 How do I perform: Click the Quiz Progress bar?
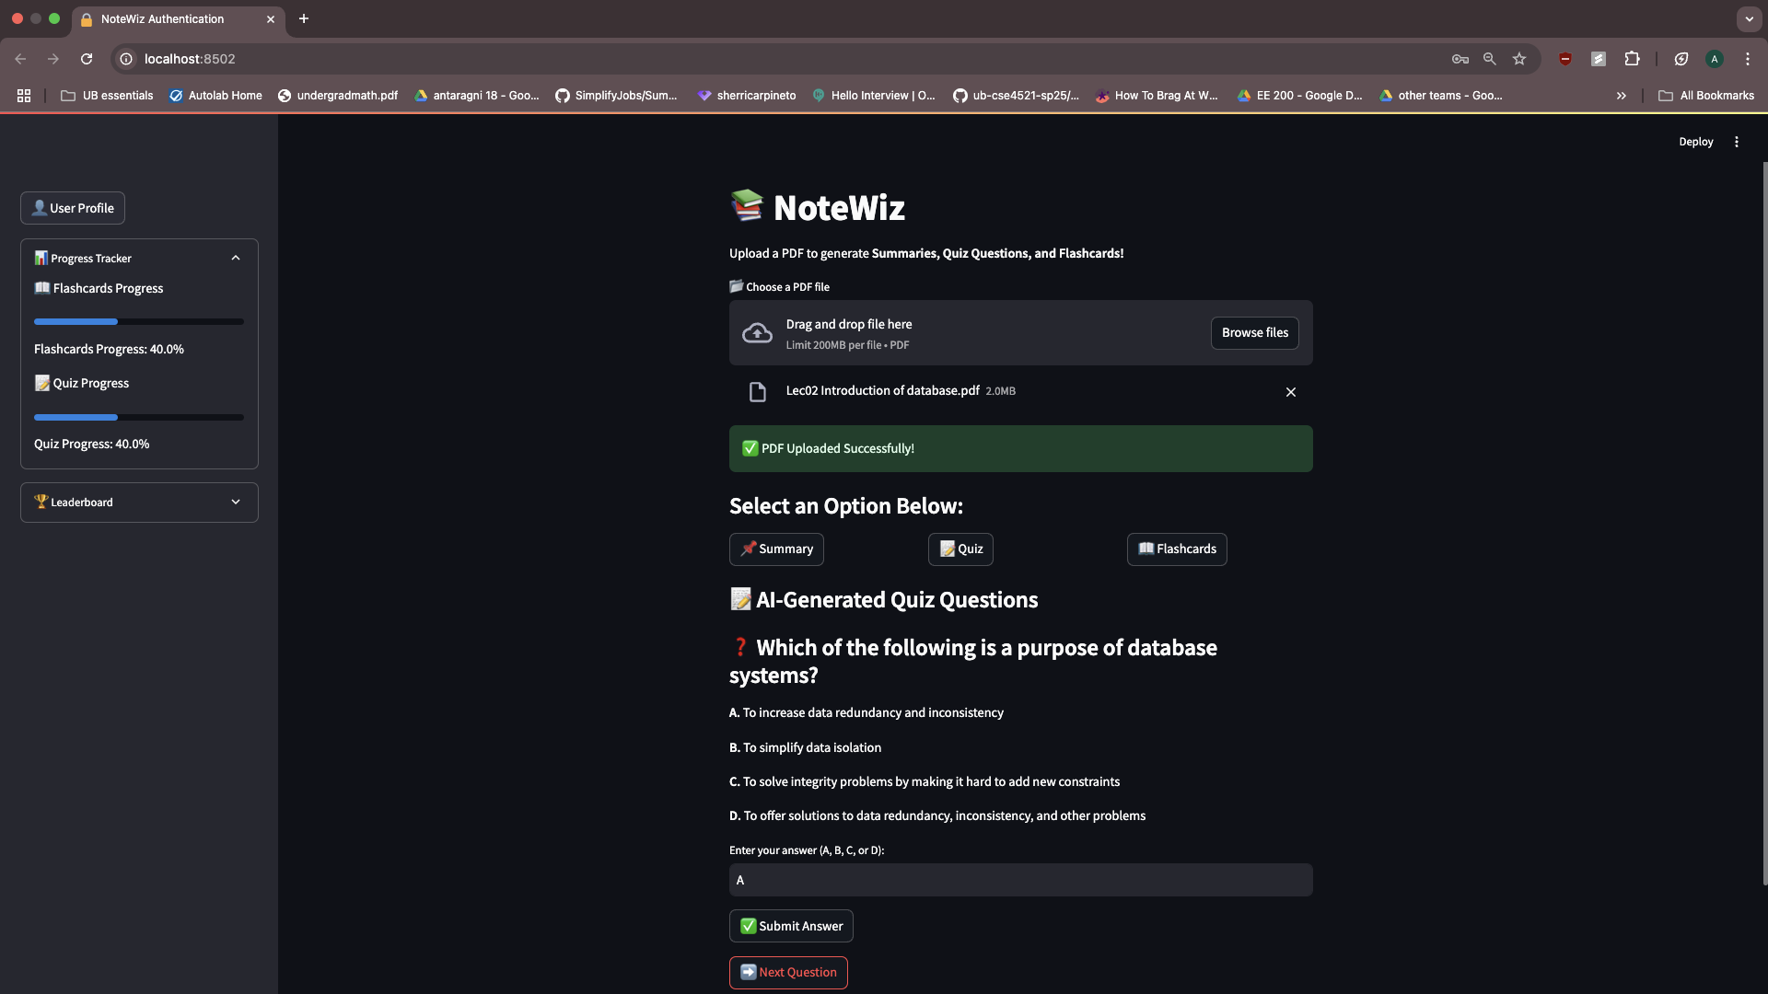(x=139, y=418)
